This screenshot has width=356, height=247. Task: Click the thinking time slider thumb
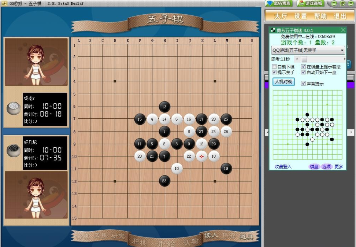(x=304, y=59)
